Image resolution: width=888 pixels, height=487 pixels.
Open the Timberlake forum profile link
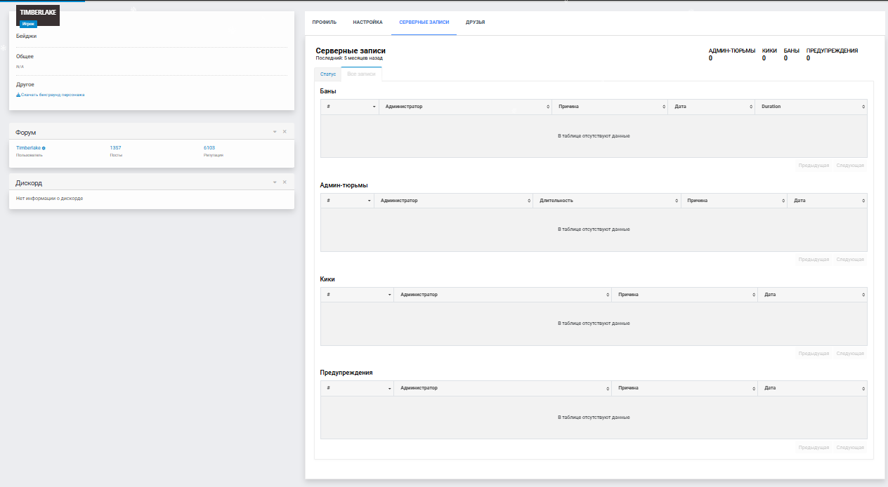click(28, 148)
